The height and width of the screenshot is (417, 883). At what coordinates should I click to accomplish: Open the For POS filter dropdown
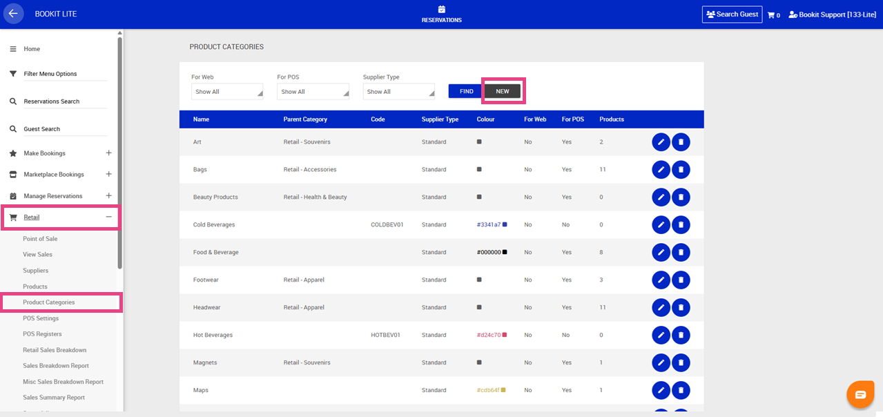click(313, 92)
